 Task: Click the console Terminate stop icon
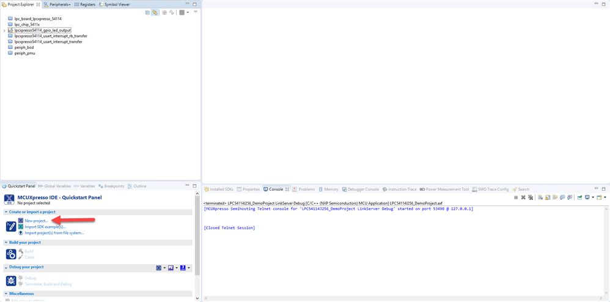pos(516,197)
